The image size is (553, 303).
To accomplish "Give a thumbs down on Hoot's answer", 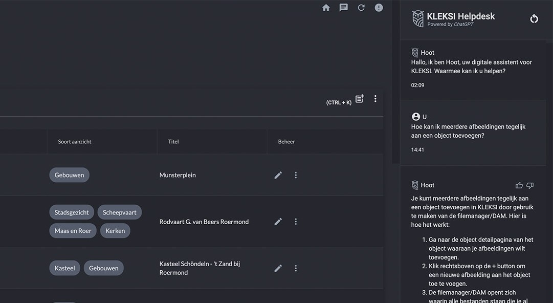I will click(x=530, y=185).
